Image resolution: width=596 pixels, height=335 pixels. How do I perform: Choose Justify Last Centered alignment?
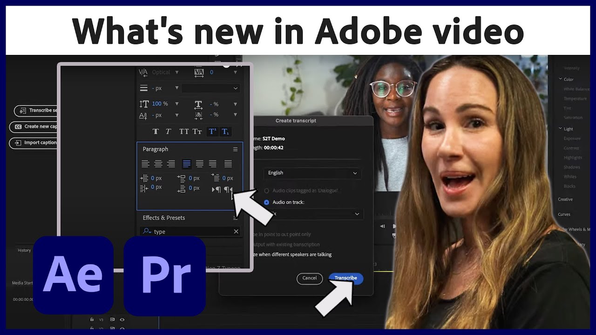(x=200, y=164)
